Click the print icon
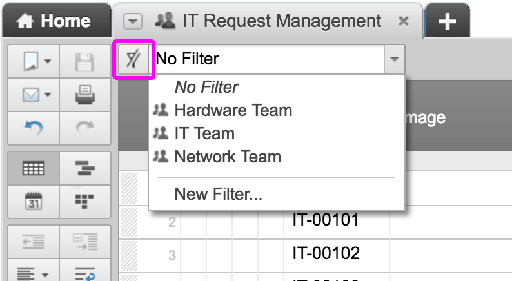Screen dimensions: 512x281 coord(85,96)
